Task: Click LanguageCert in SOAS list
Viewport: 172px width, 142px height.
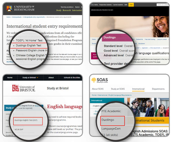Action: pyautogui.click(x=111, y=129)
